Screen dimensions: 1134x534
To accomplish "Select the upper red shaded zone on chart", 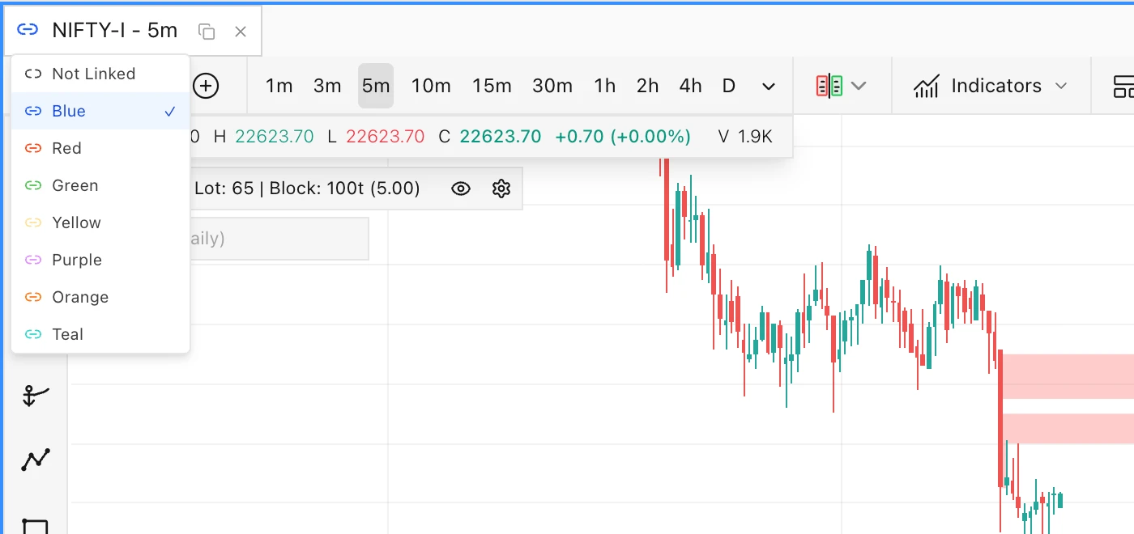I will click(x=1069, y=376).
